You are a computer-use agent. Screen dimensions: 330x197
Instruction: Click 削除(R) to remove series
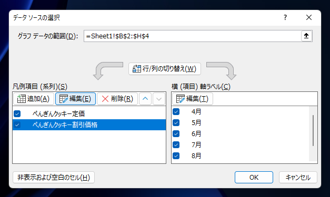[x=117, y=99]
